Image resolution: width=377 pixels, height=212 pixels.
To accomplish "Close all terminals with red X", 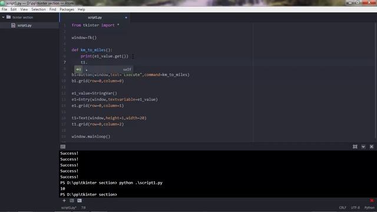I will 372,200.
